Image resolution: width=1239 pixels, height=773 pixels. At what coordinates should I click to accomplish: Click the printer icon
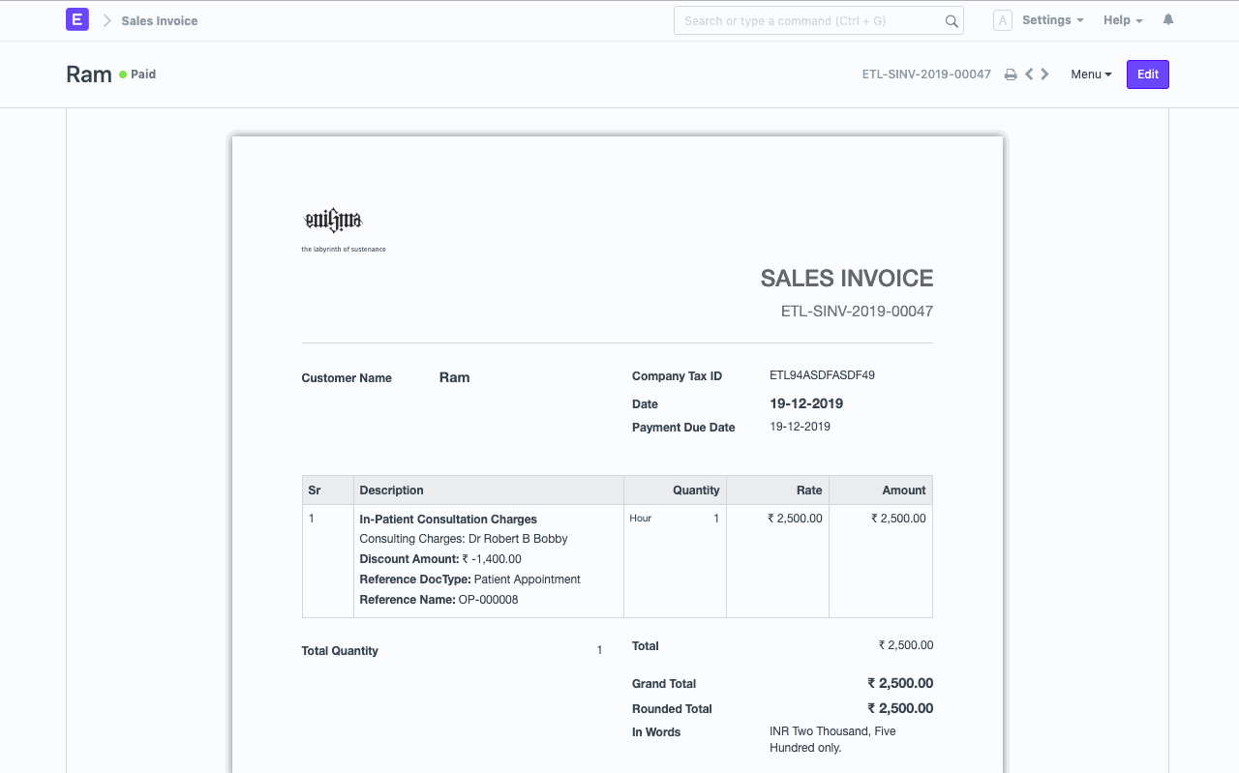point(1011,74)
